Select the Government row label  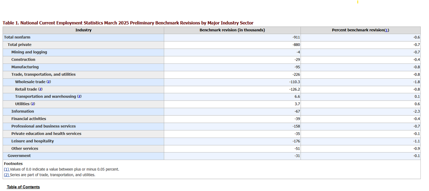19,156
